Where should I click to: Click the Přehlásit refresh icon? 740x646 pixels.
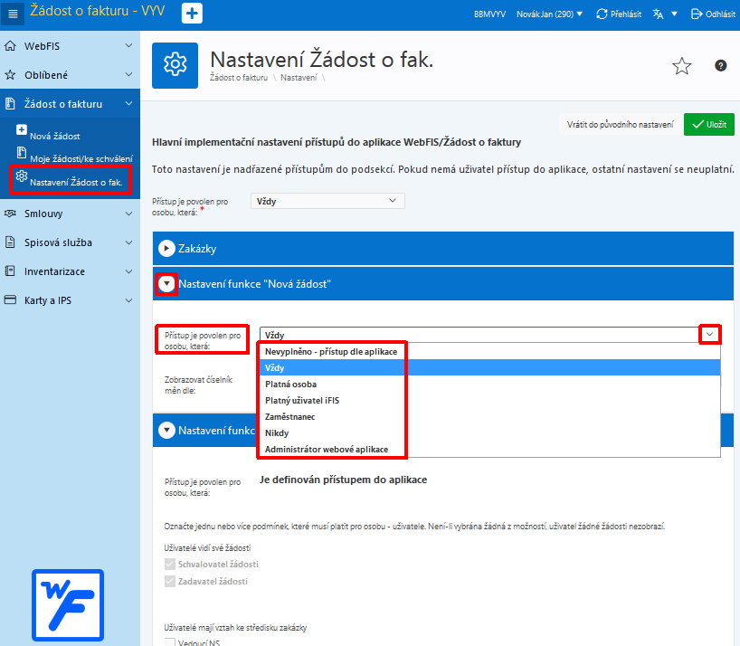[602, 14]
